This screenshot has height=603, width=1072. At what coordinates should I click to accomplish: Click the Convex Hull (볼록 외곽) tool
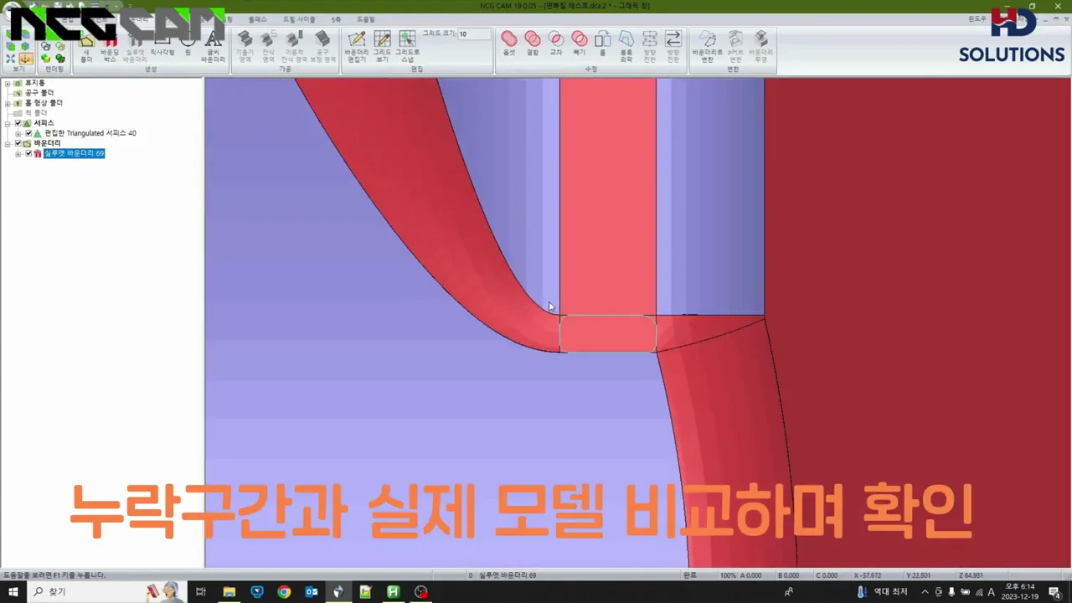click(626, 46)
